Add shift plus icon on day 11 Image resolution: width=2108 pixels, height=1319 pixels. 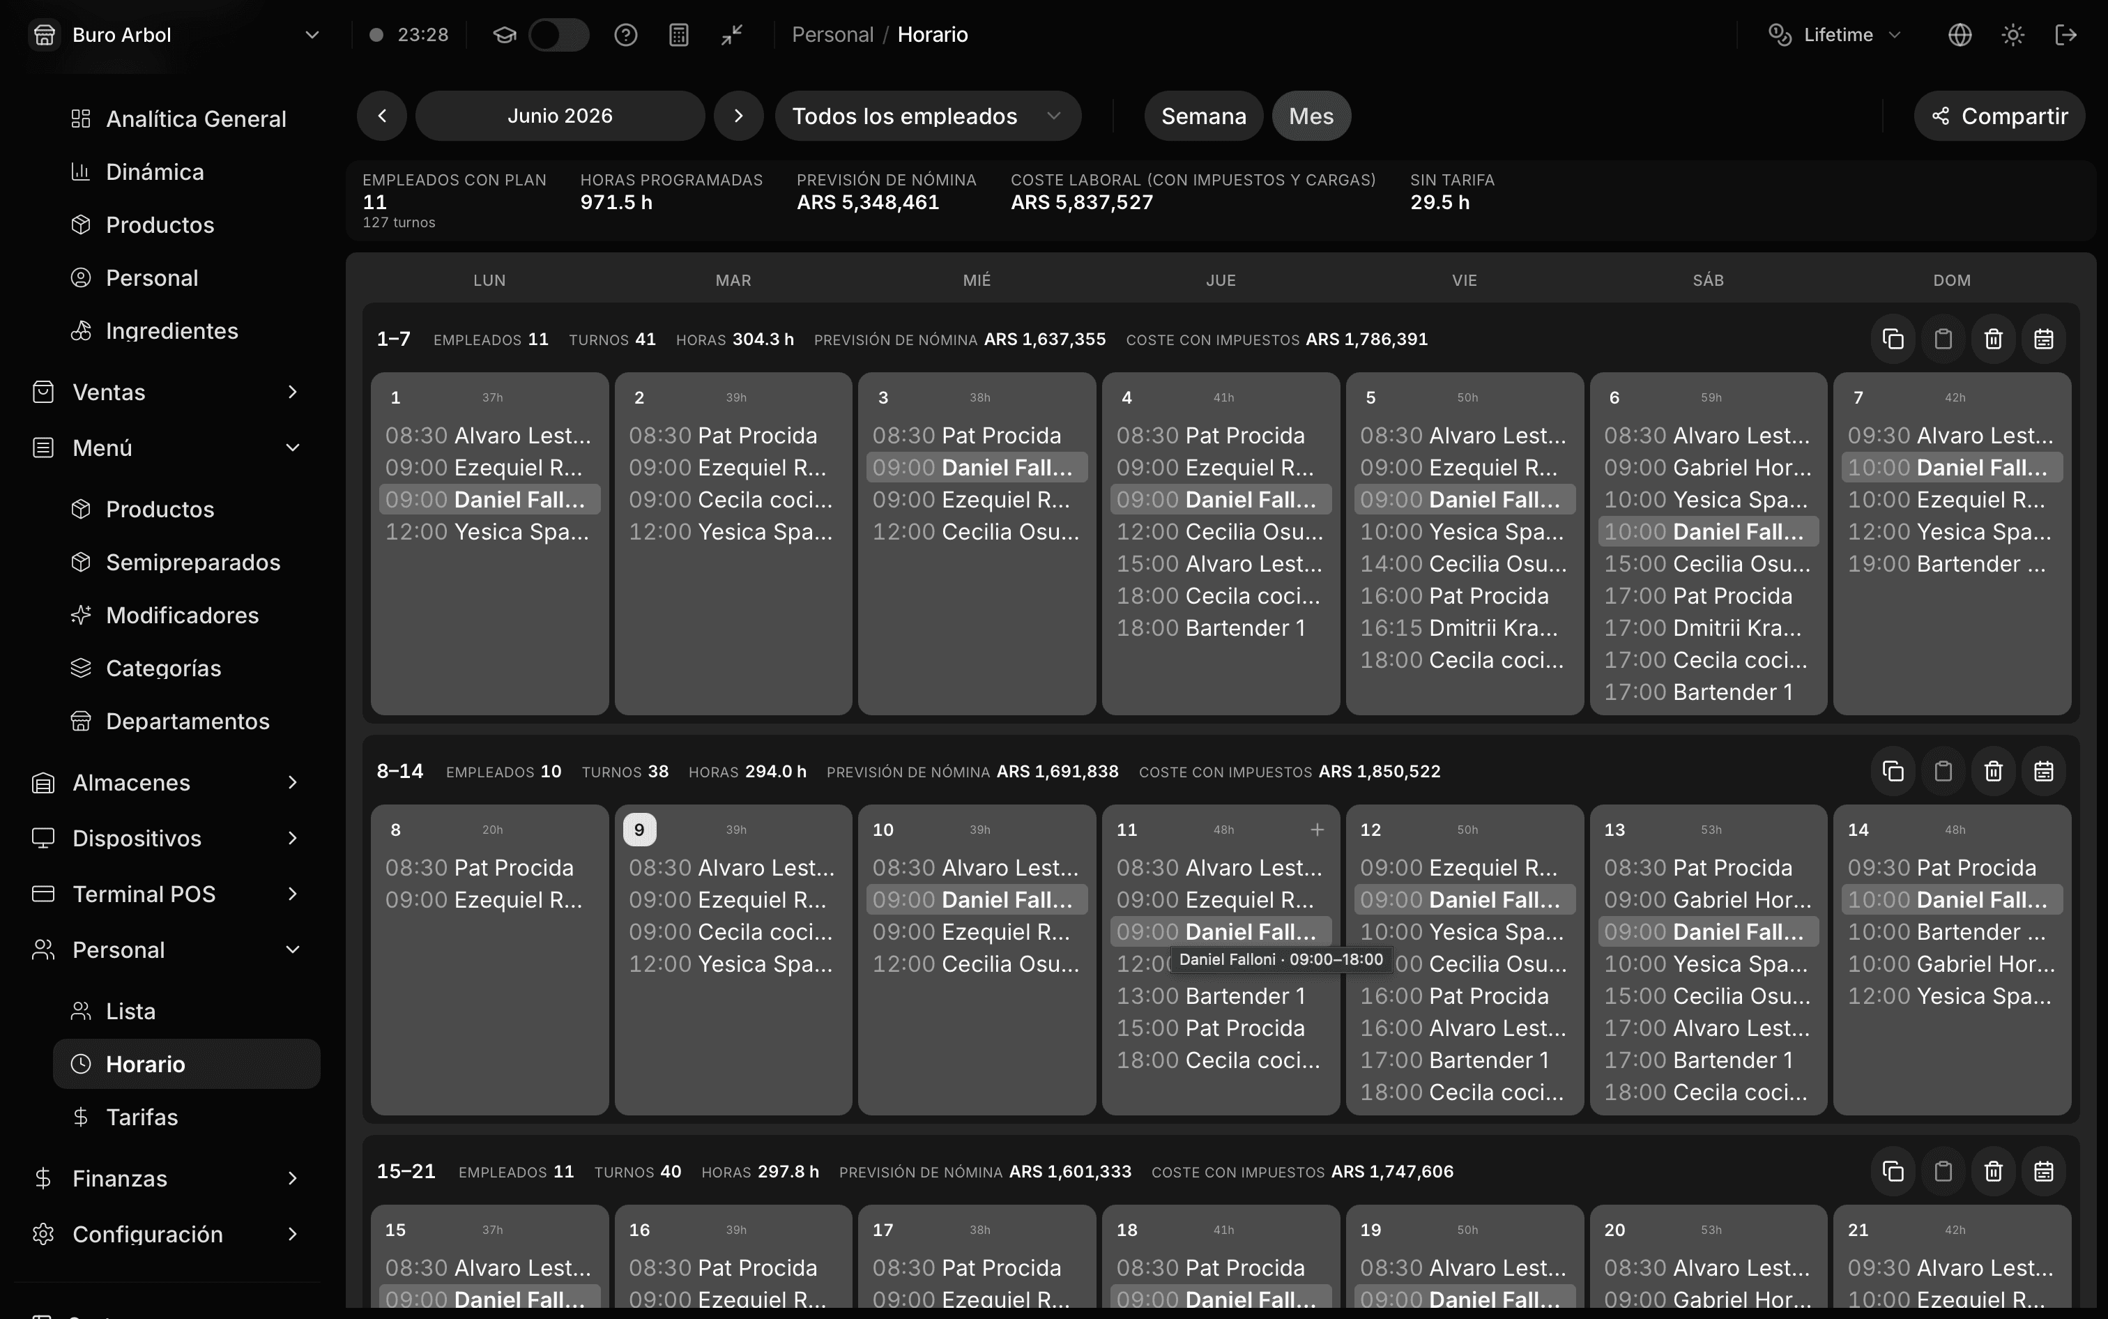click(x=1317, y=830)
